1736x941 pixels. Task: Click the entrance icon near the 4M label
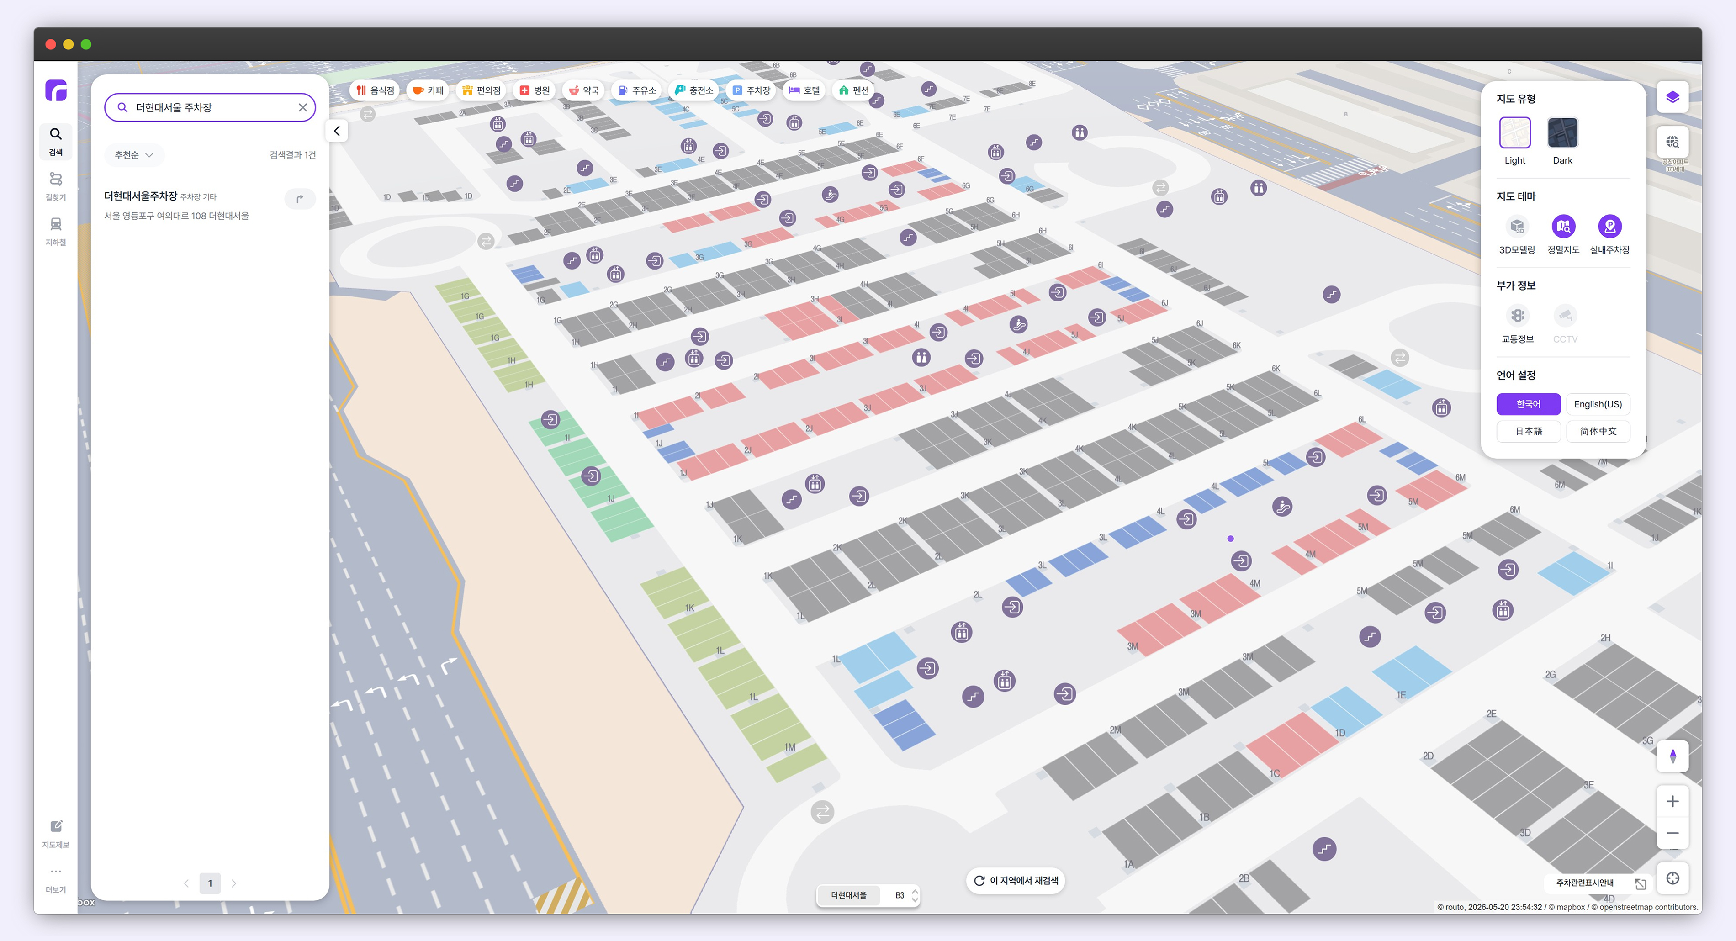(1241, 561)
